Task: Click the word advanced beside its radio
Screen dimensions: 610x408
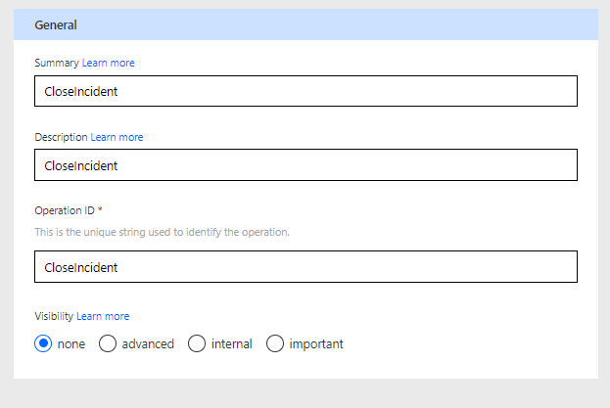Action: click(148, 343)
